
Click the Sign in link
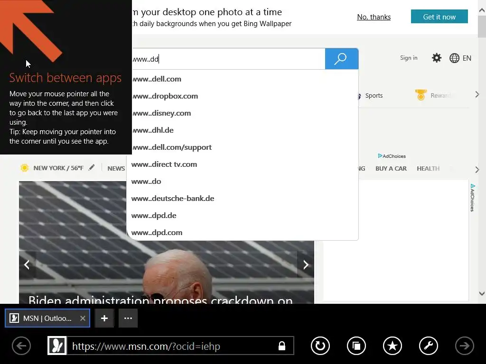[x=409, y=57]
